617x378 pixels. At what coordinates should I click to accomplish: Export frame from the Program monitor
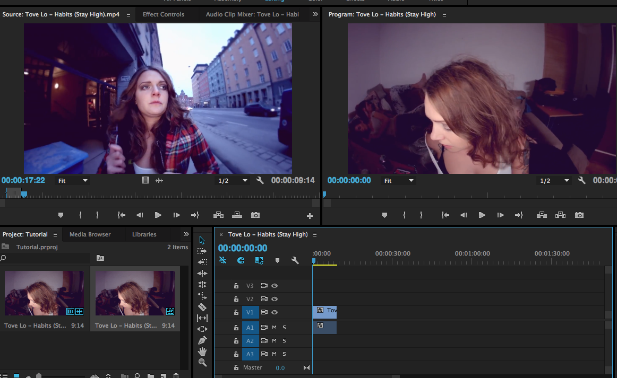tap(579, 215)
